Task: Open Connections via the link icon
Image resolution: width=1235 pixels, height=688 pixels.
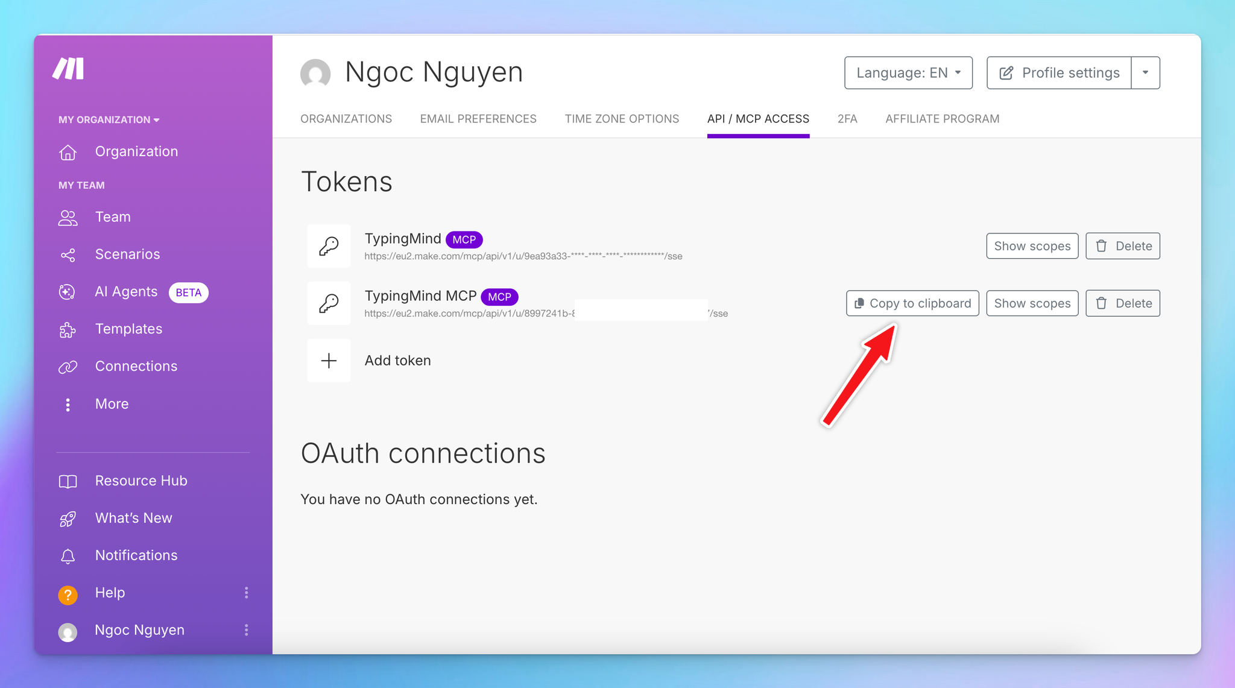Action: coord(68,367)
